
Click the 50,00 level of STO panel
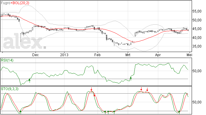point(197,102)
